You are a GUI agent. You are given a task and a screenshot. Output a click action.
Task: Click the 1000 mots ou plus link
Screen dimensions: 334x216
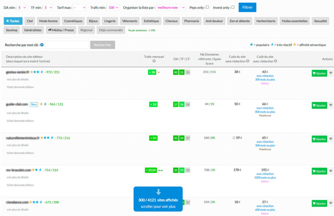tap(265, 177)
